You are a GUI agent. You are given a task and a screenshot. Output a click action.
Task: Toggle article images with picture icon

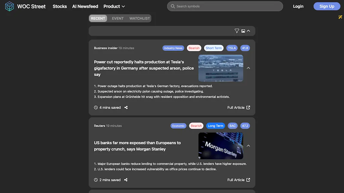tap(243, 31)
